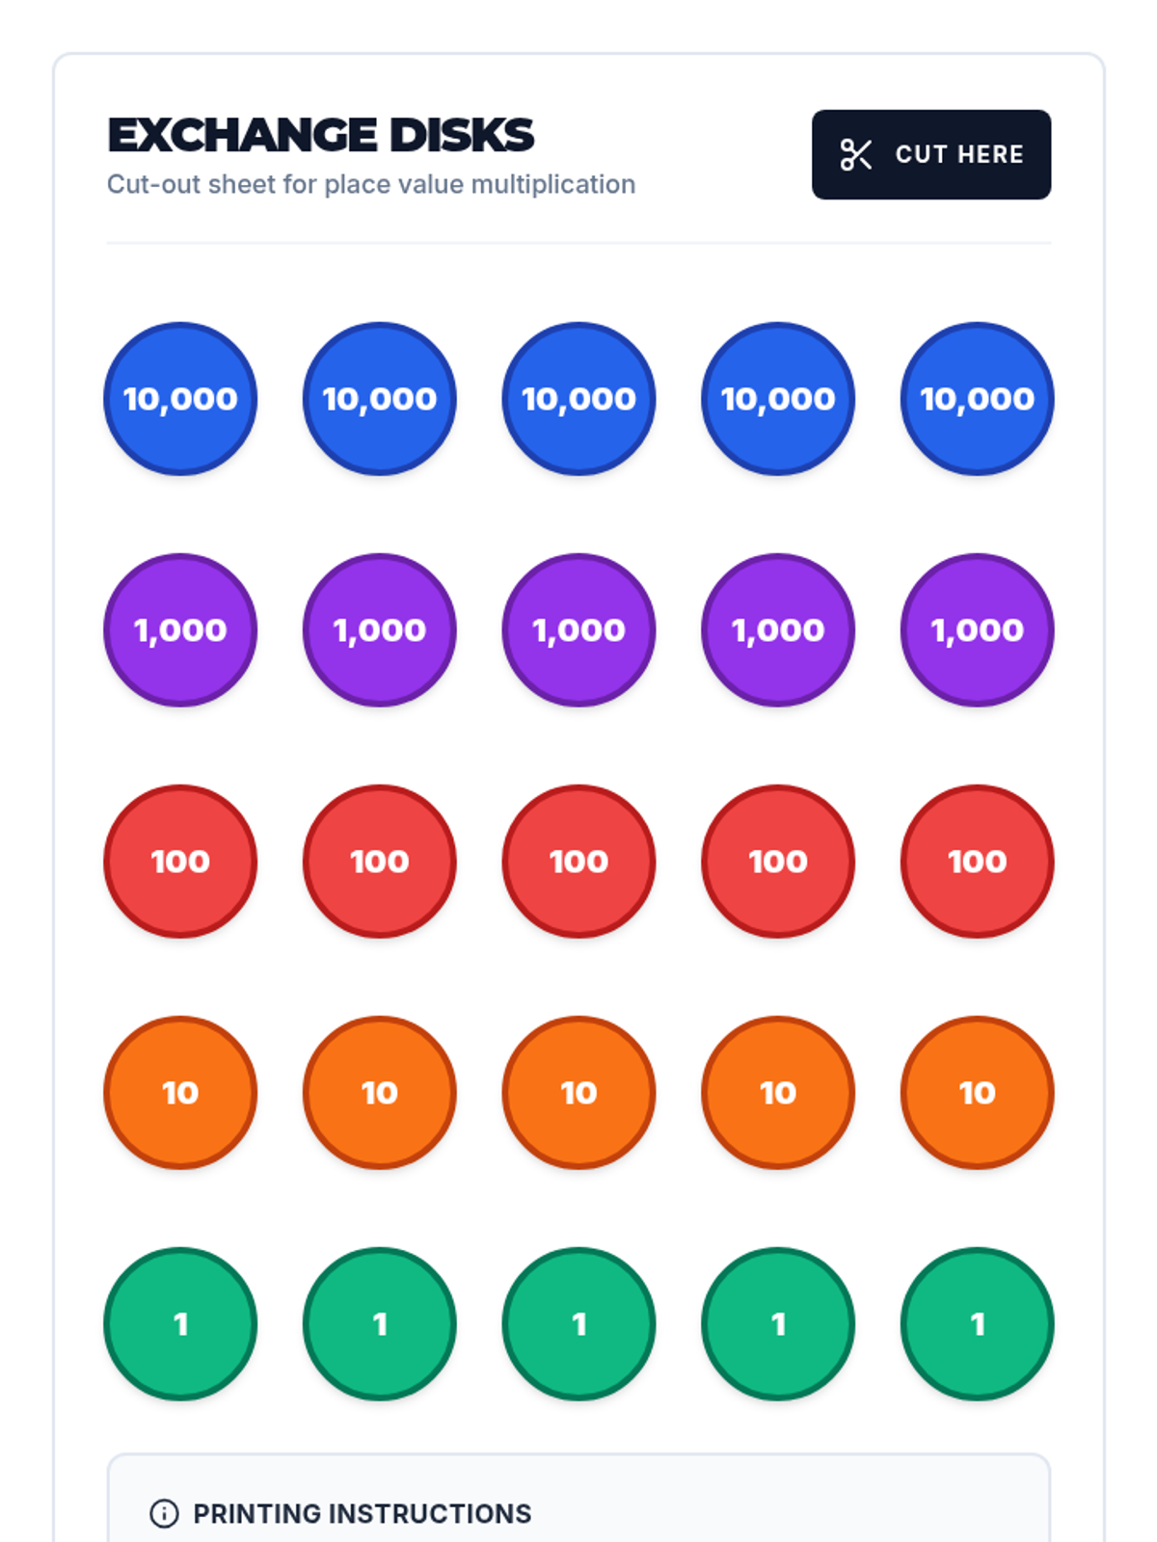The image size is (1157, 1542).
Task: Click the scissors icon in Cut Here button
Action: [855, 154]
